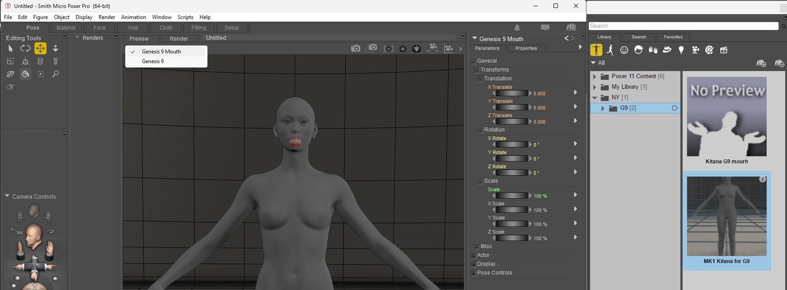Toggle the library books icon in the top bar
The image size is (787, 290).
[571, 27]
